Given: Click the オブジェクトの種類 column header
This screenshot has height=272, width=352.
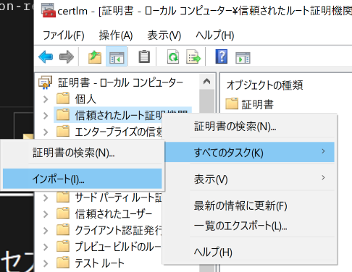Looking at the screenshot, I should click(x=264, y=85).
